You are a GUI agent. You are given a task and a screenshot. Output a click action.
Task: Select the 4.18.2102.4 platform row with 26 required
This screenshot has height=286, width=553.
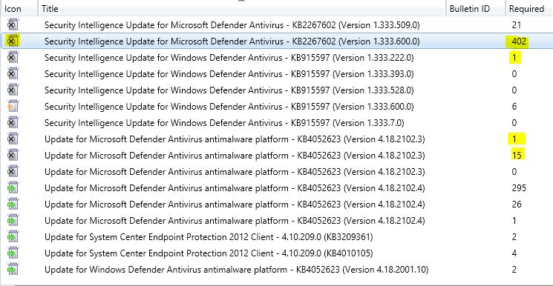pyautogui.click(x=276, y=204)
